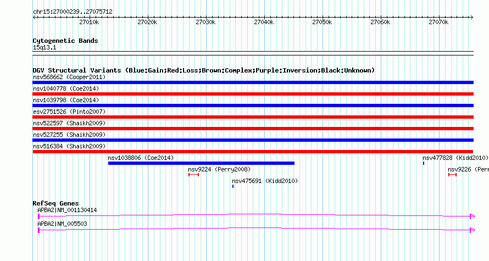
Task: Click the blue nsv527255 variant bar
Action: coord(253,140)
